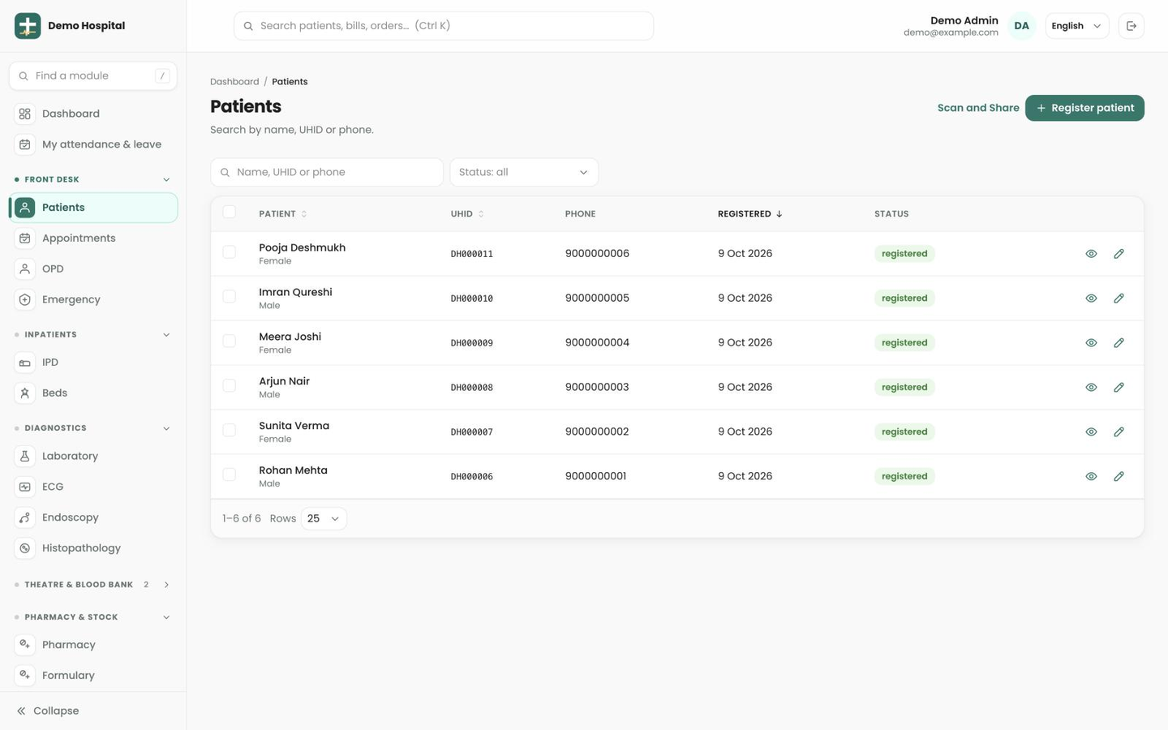Click the DA user avatar
Screen dimensions: 1168x730
[1021, 26]
